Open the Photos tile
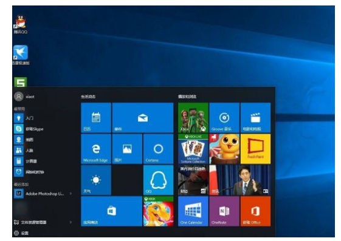 click(x=127, y=149)
